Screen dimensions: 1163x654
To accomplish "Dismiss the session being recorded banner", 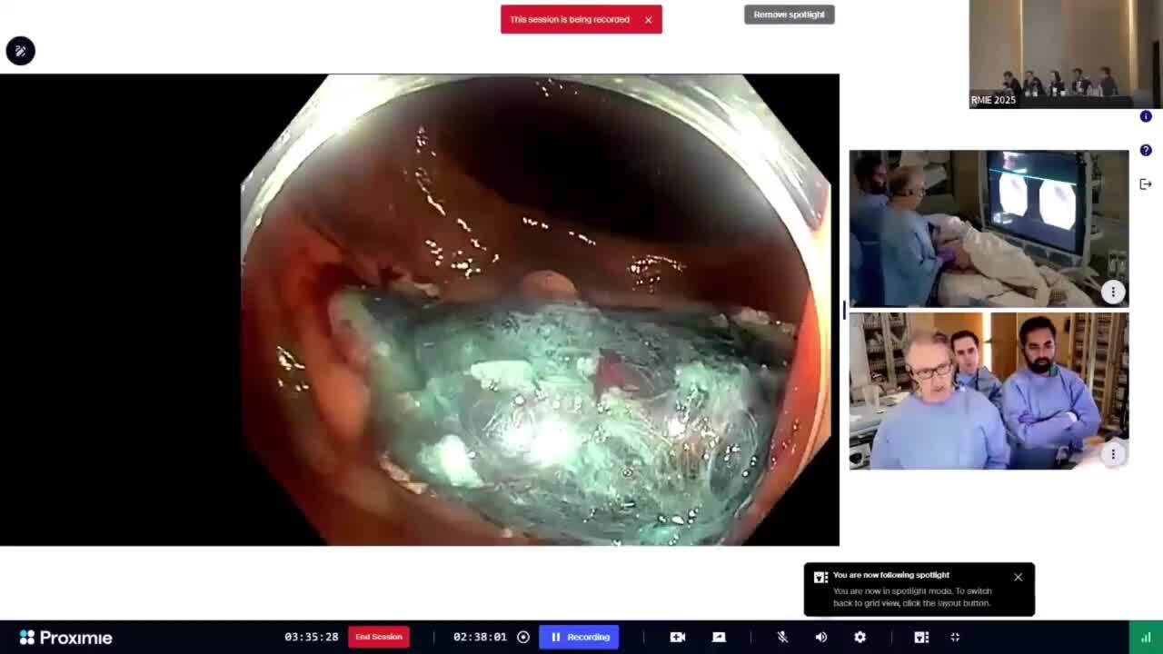I will click(648, 20).
